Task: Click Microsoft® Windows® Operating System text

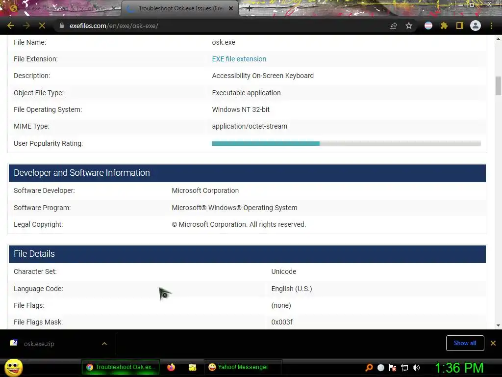Action: pyautogui.click(x=235, y=208)
